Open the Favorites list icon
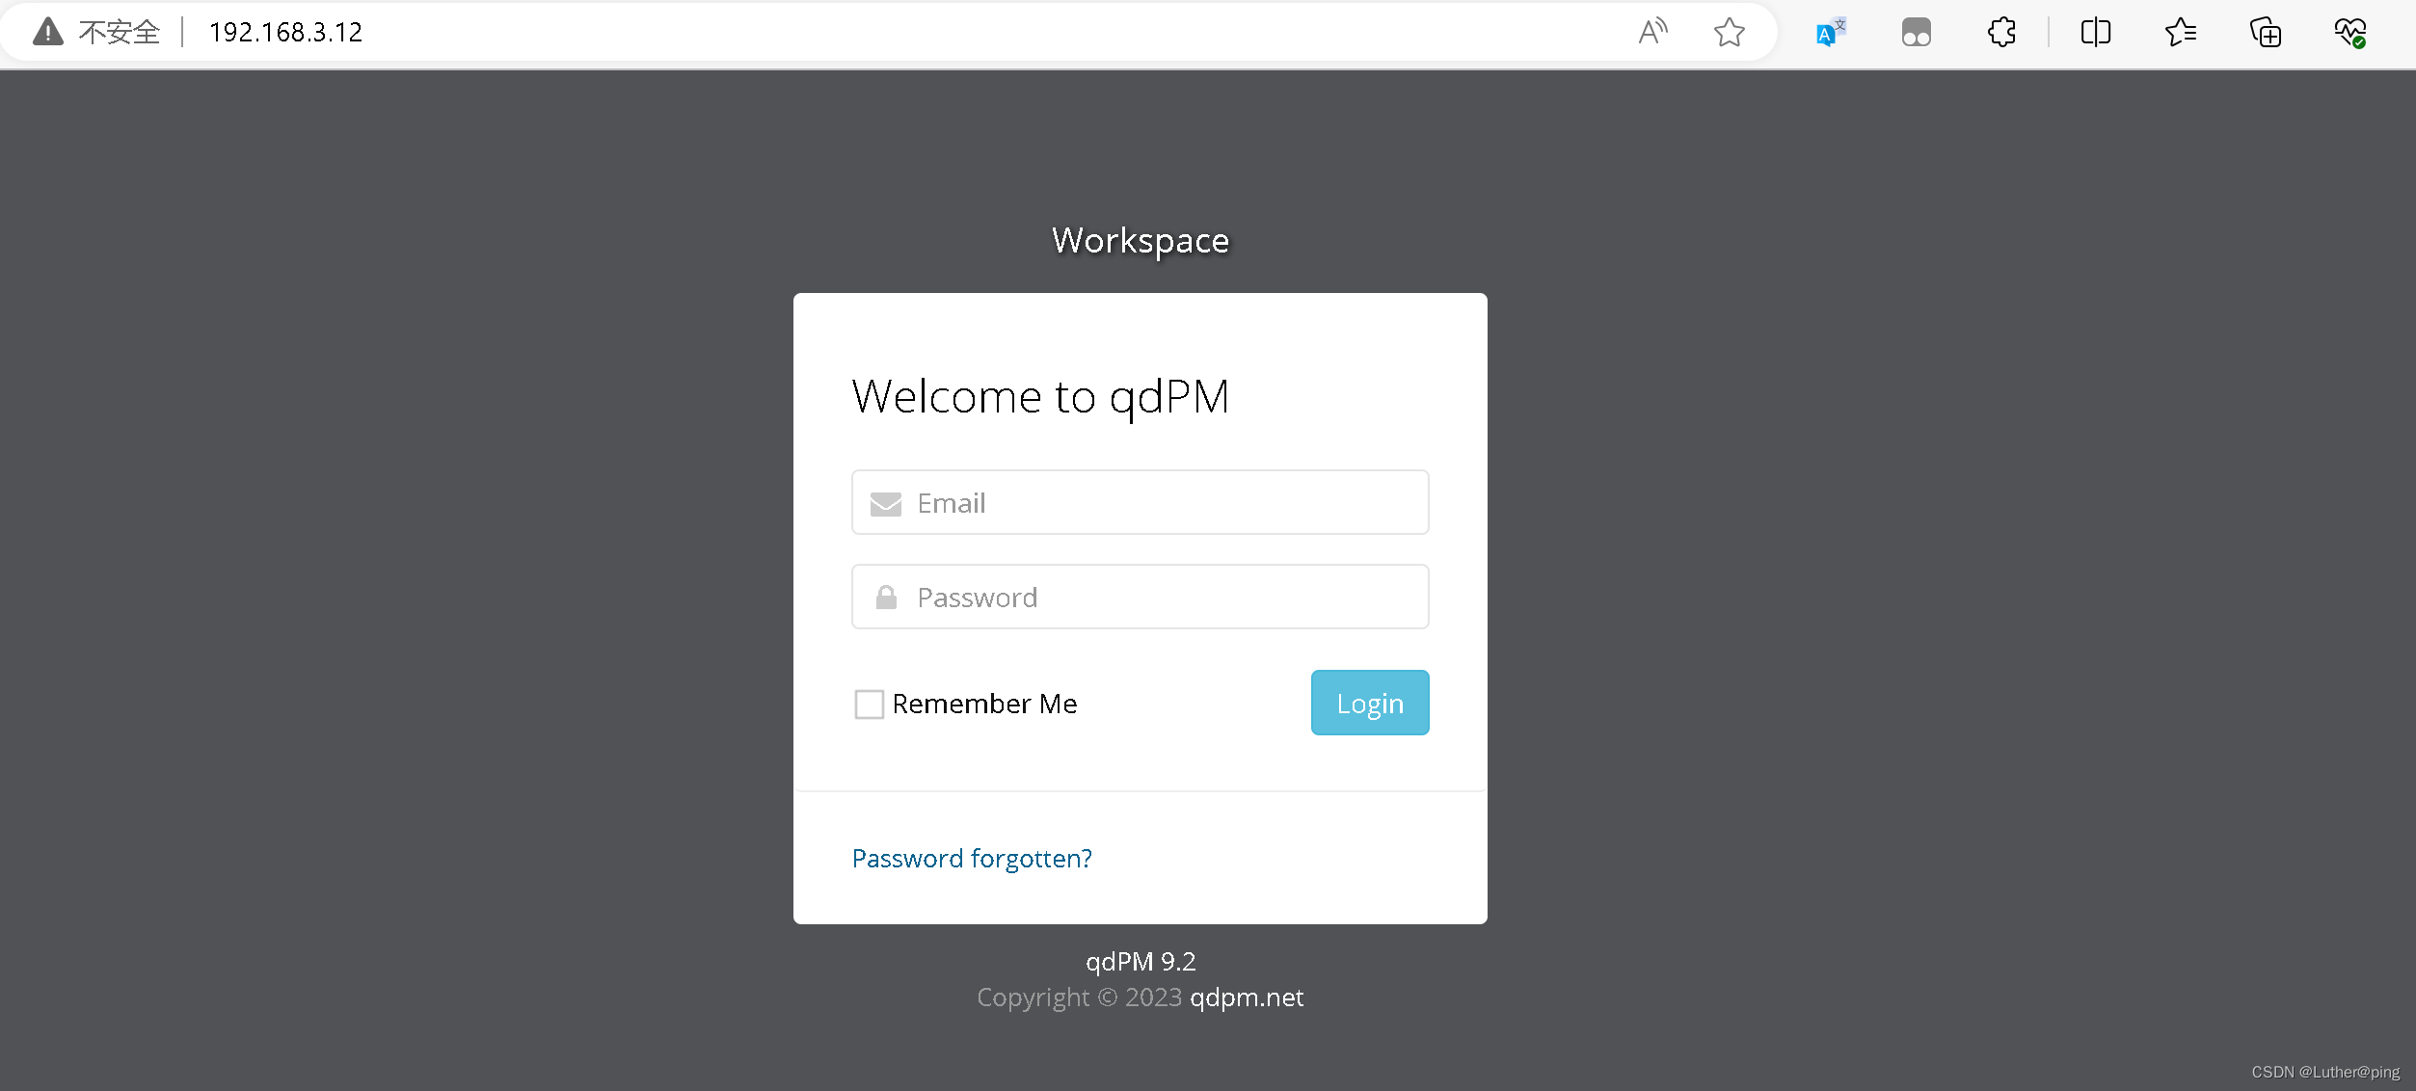This screenshot has height=1091, width=2416. 2180,32
